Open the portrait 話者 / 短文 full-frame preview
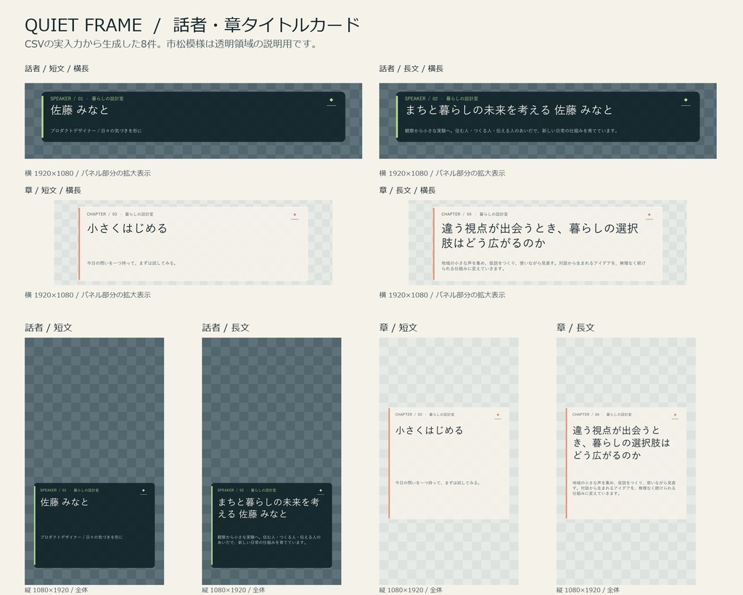The width and height of the screenshot is (743, 595). click(94, 461)
